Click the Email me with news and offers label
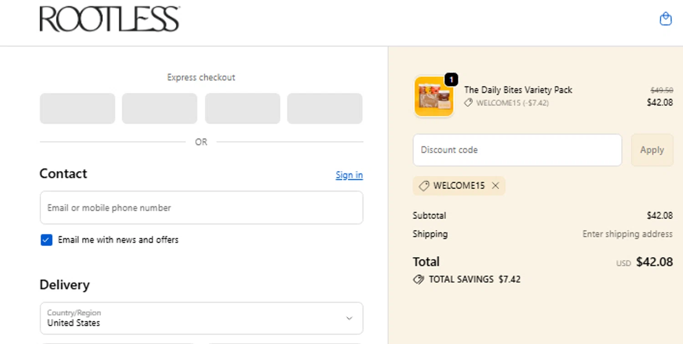Viewport: 683px width, 344px height. click(x=118, y=240)
